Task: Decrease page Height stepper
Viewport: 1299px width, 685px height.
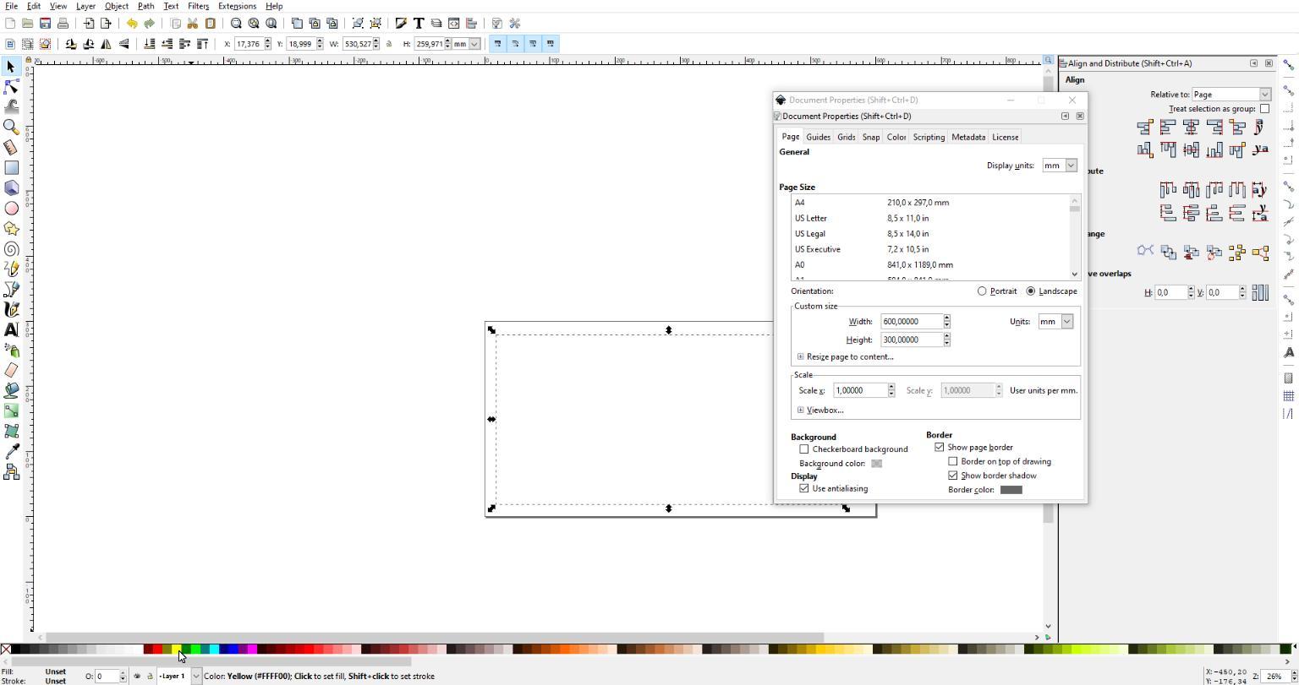Action: point(947,344)
